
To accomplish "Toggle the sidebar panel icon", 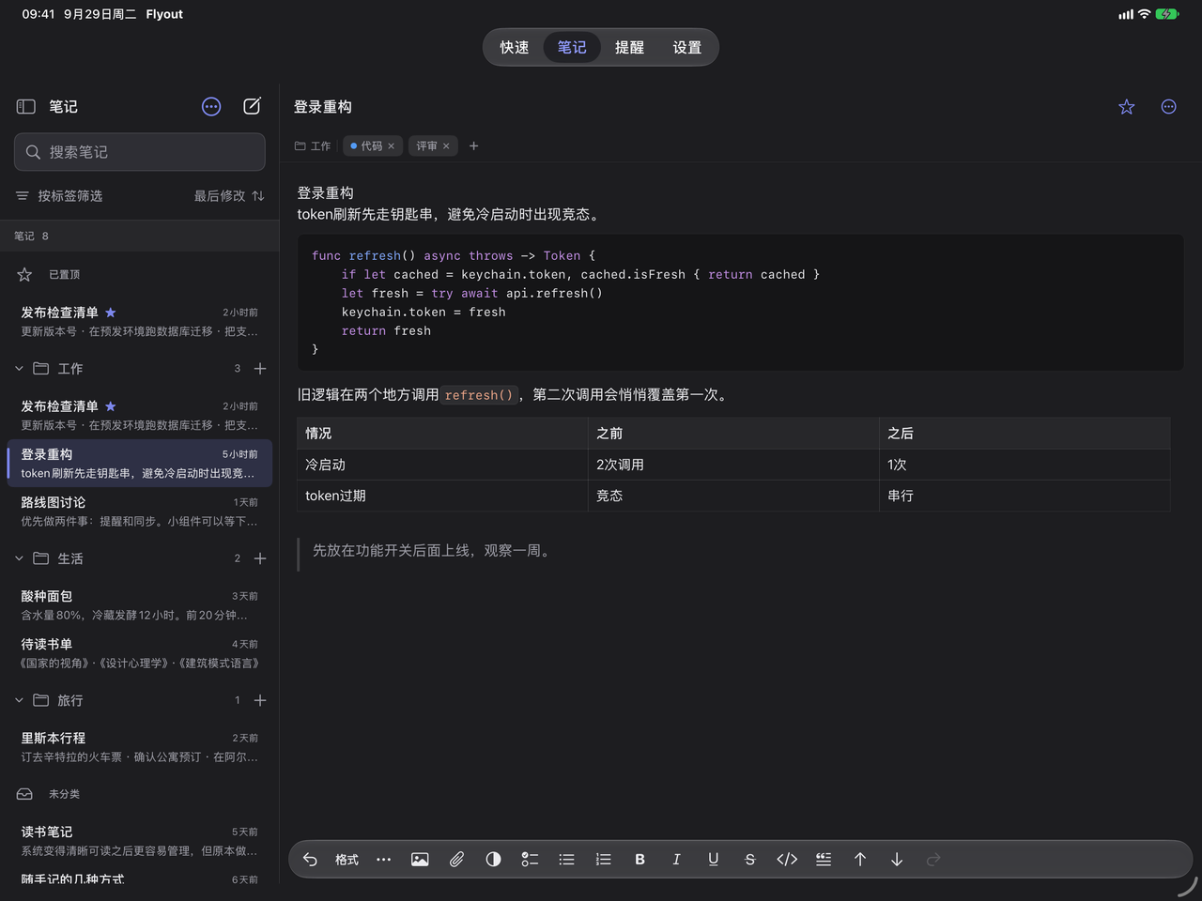I will [x=26, y=107].
